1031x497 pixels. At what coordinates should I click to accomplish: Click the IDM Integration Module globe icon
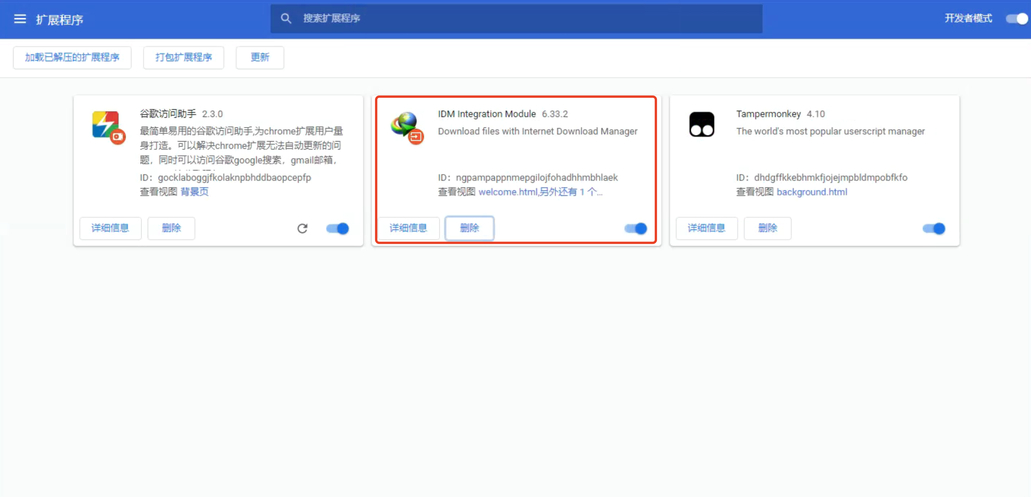point(407,127)
